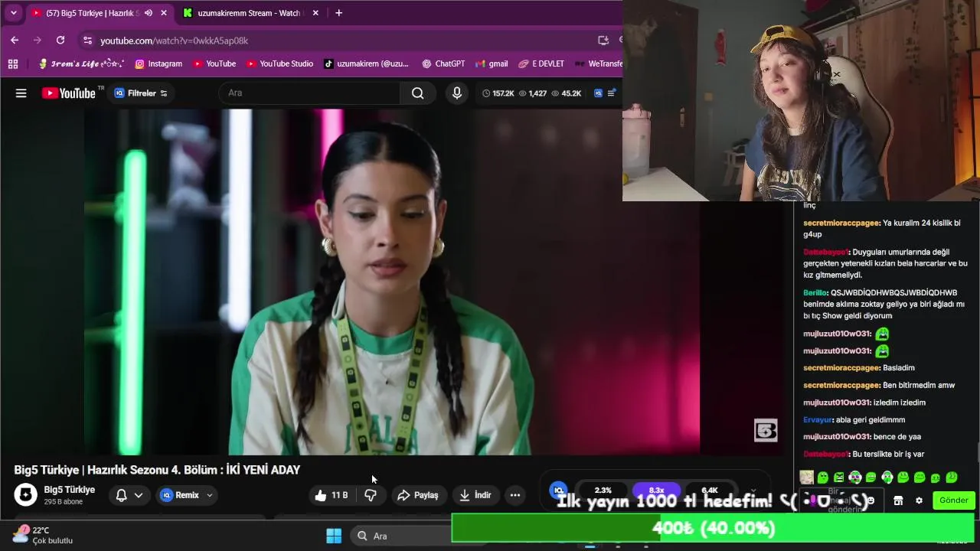Expand the notification options chevron
Screen dimensions: 980x551
pyautogui.click(x=139, y=495)
